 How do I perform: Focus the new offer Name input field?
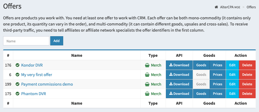click(26, 41)
